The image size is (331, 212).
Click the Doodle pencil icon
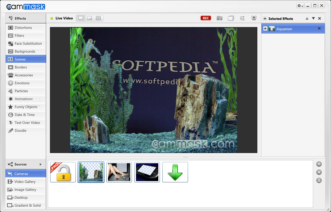point(10,131)
